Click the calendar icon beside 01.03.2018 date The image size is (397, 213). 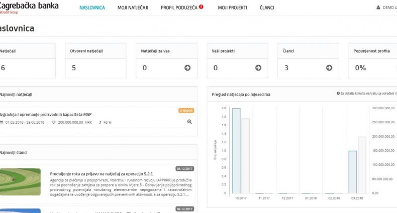(2, 122)
